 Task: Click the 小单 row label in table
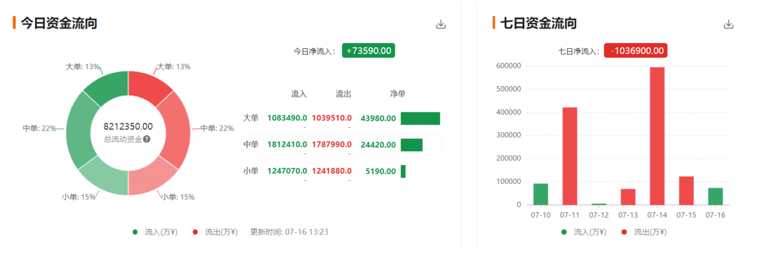click(x=251, y=171)
